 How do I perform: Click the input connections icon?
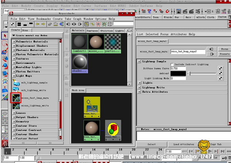(x=68, y=24)
